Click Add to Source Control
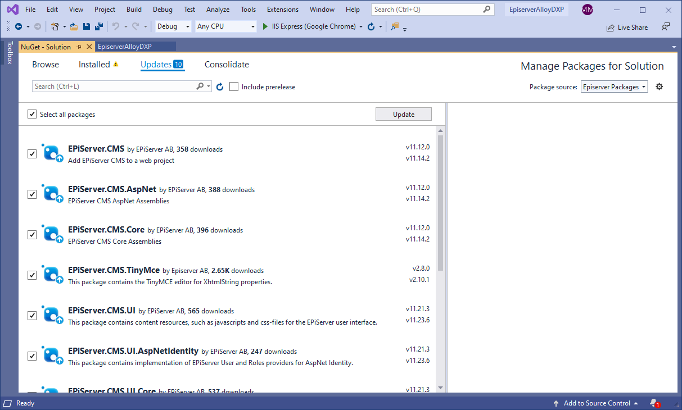The image size is (682, 410). click(596, 403)
